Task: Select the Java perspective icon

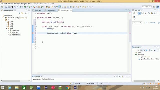Action: pyautogui.click(x=158, y=7)
